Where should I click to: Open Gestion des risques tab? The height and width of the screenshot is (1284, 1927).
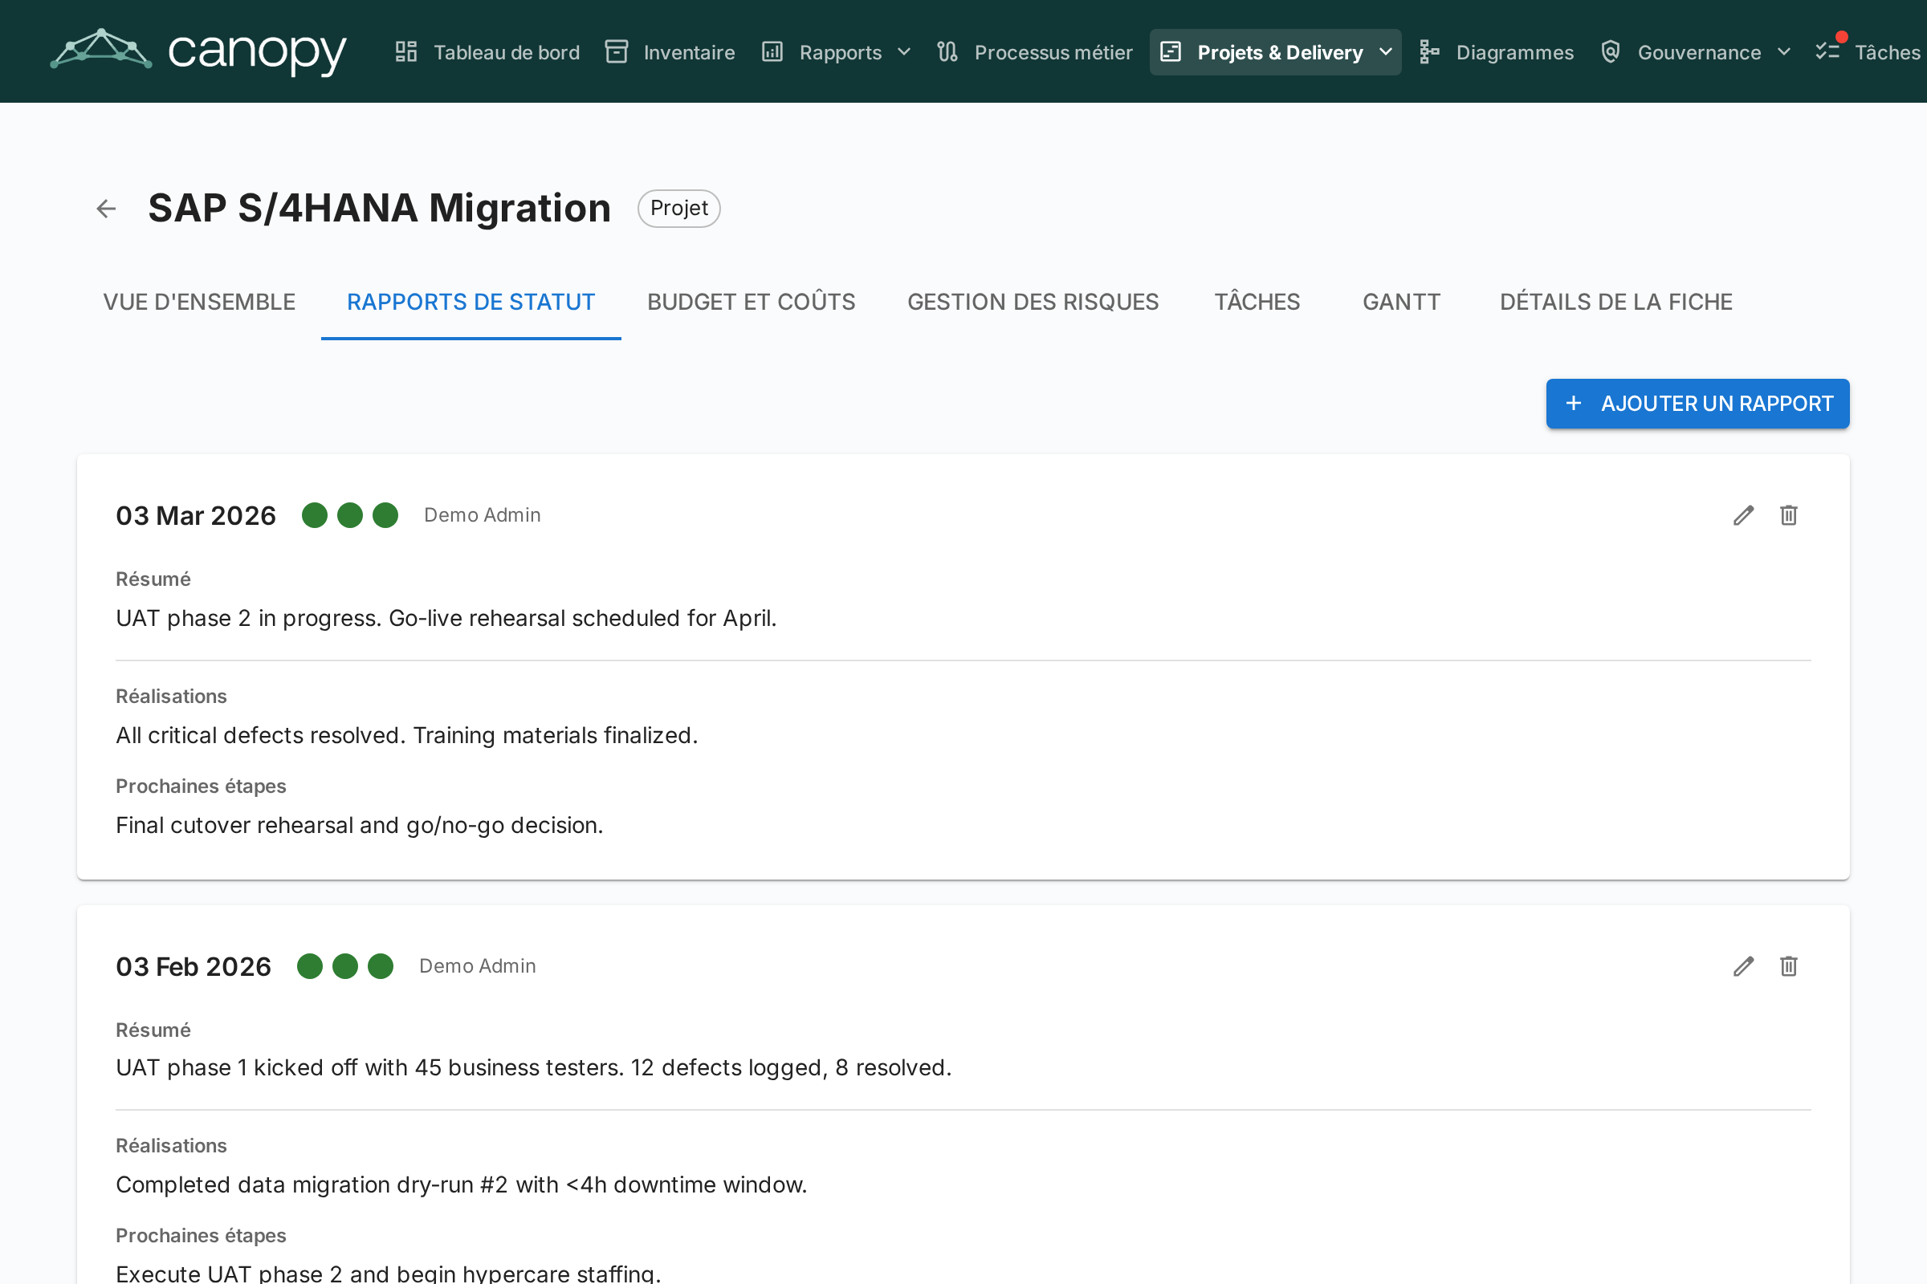coord(1033,303)
